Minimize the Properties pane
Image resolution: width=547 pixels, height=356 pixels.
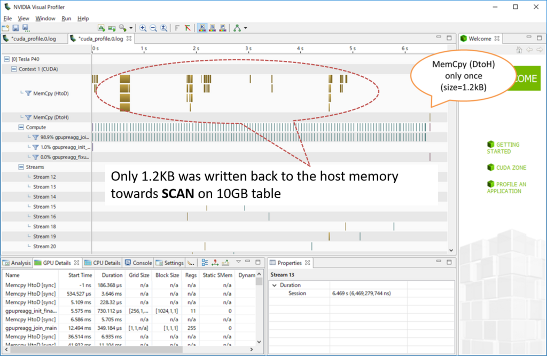click(x=439, y=262)
